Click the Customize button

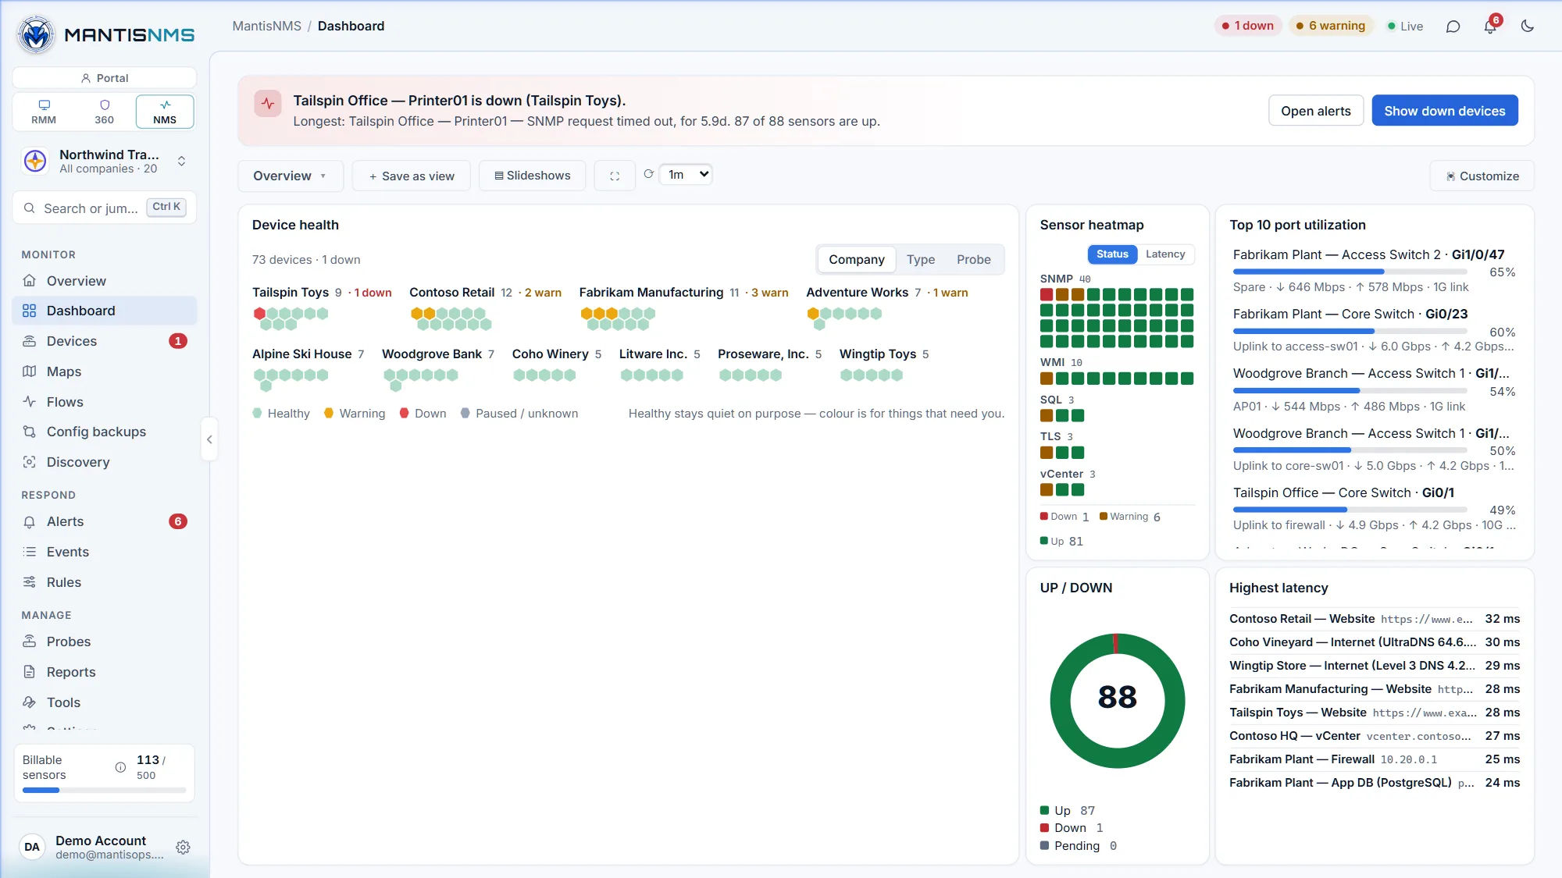click(1482, 176)
